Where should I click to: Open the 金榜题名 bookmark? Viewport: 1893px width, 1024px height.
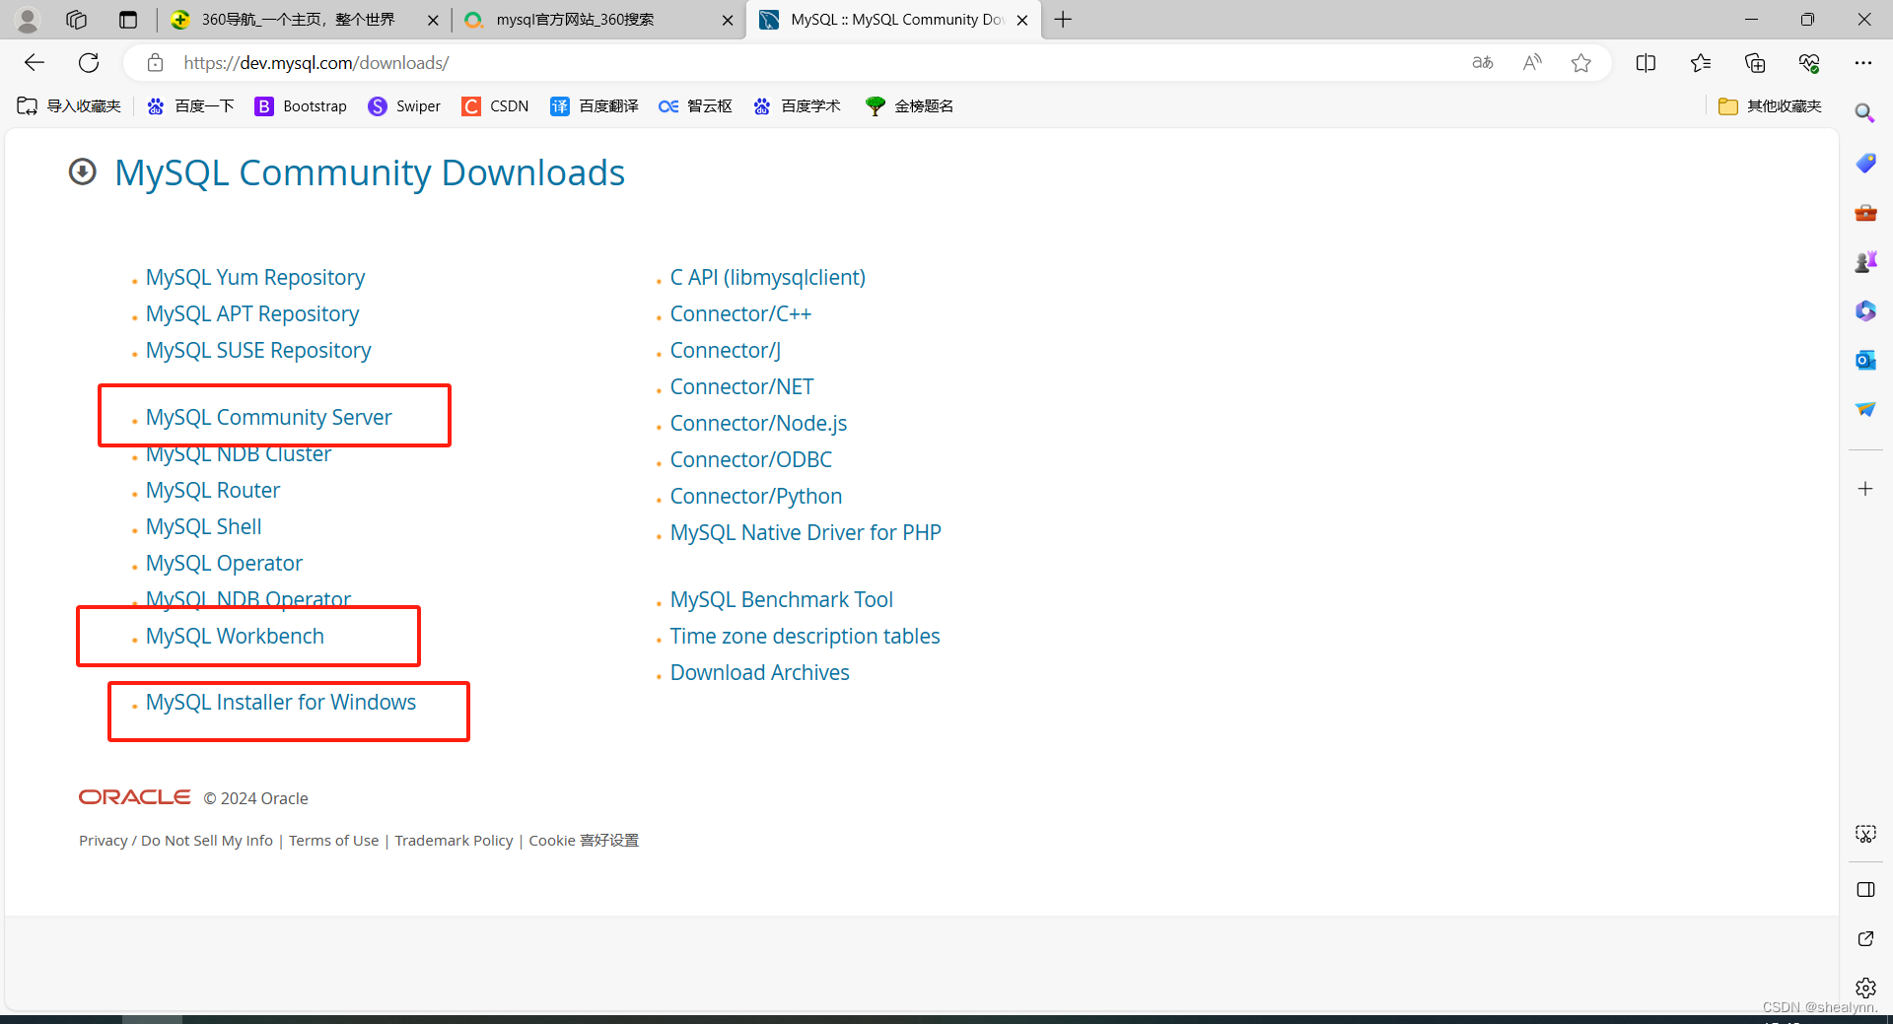pyautogui.click(x=909, y=106)
